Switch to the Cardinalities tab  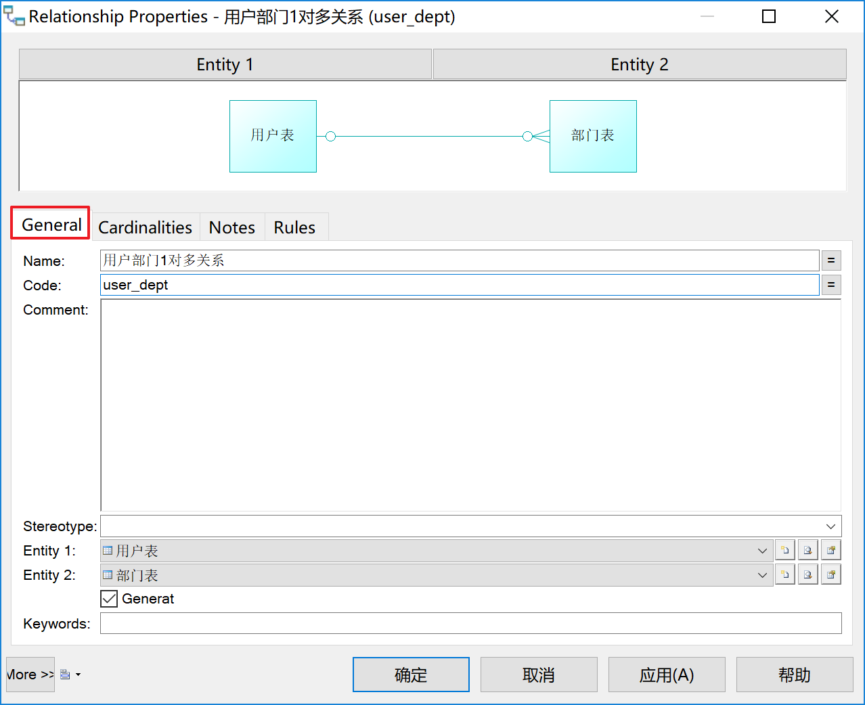[145, 227]
